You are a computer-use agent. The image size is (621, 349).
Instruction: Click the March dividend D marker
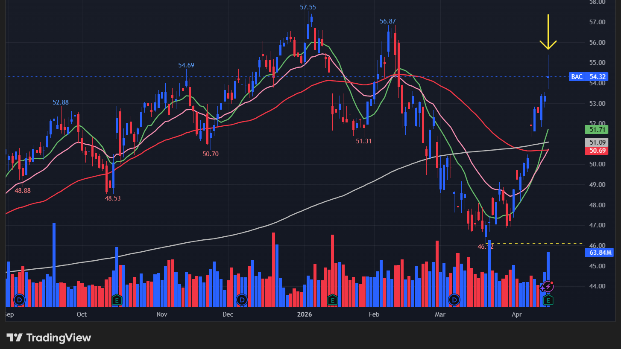coord(454,300)
